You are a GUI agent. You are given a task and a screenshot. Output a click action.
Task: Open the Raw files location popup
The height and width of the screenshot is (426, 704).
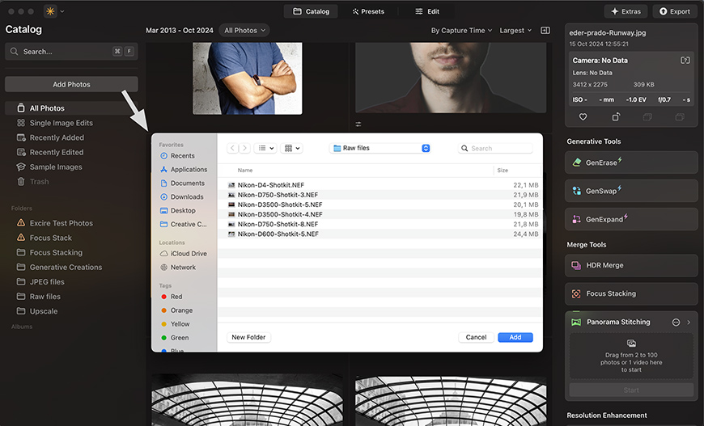click(x=380, y=148)
